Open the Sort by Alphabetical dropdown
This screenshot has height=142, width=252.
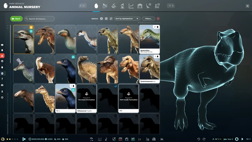click(127, 19)
